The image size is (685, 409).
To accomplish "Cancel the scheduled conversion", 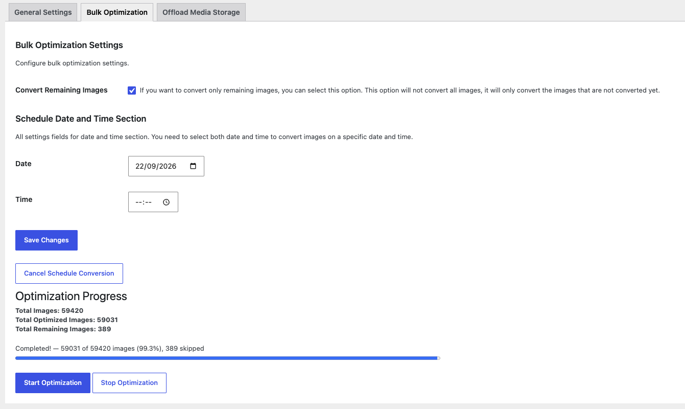I will (x=69, y=274).
